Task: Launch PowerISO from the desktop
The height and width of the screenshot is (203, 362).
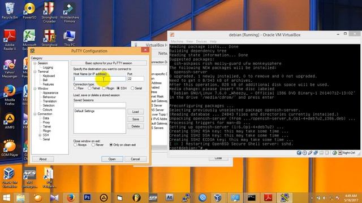Action: point(29,11)
